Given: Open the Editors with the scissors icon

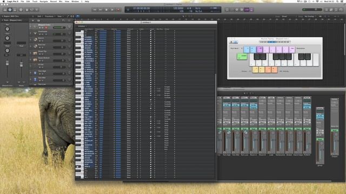Looking at the screenshot, I should (37, 10).
